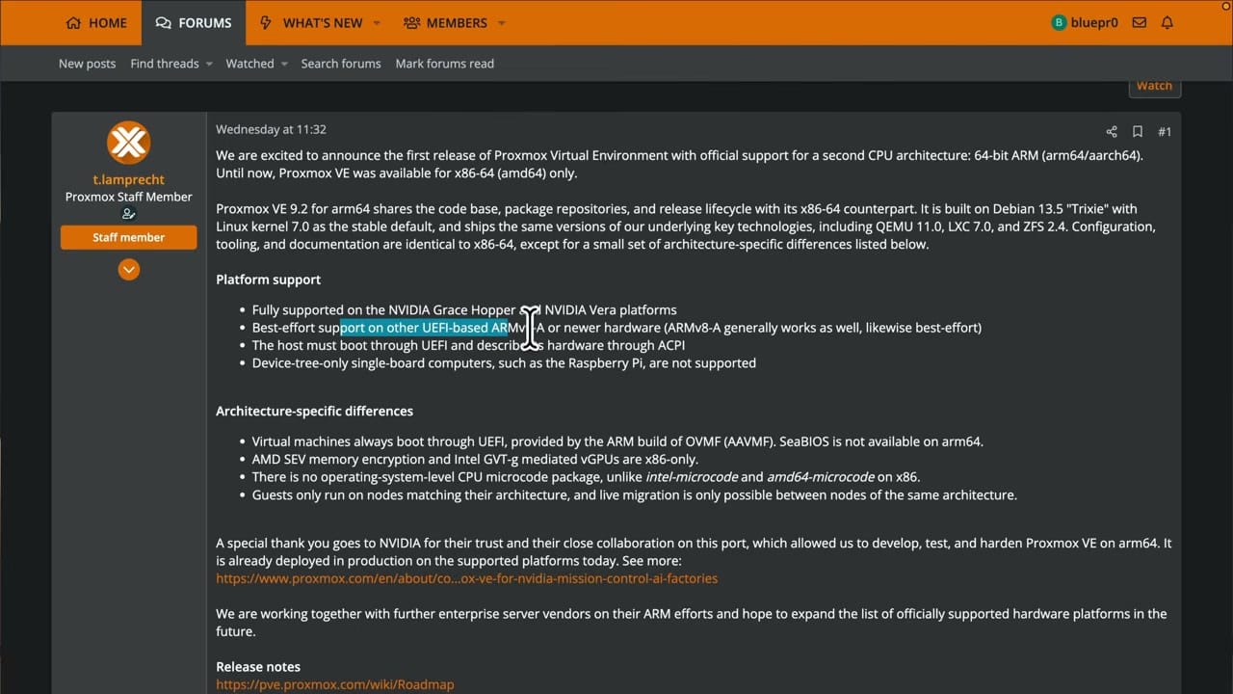Open conversations via the envelope icon
The width and height of the screenshot is (1233, 694).
(1140, 23)
